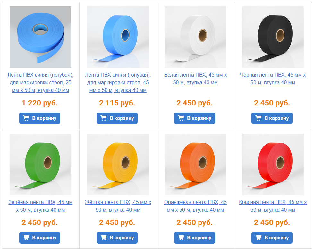
Task: Click cart icon for orange PVC tape
Action: 181,238
